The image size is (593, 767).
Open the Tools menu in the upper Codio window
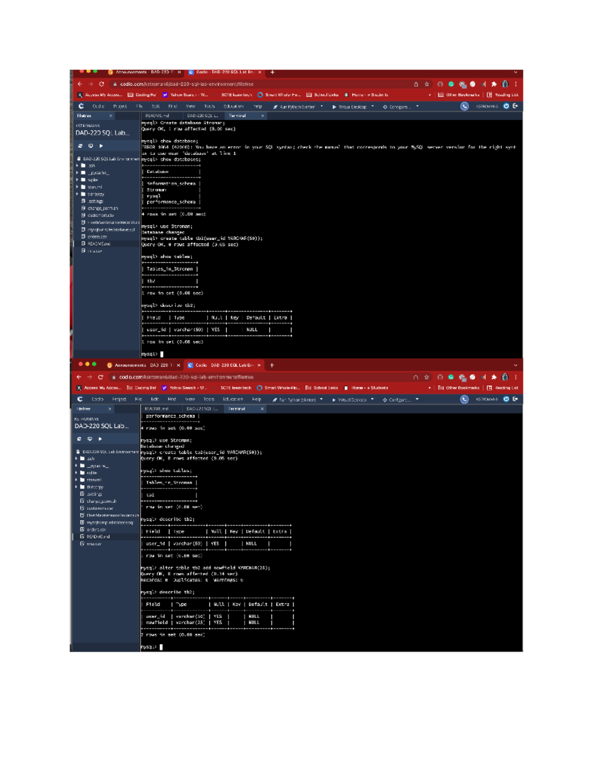(x=210, y=107)
